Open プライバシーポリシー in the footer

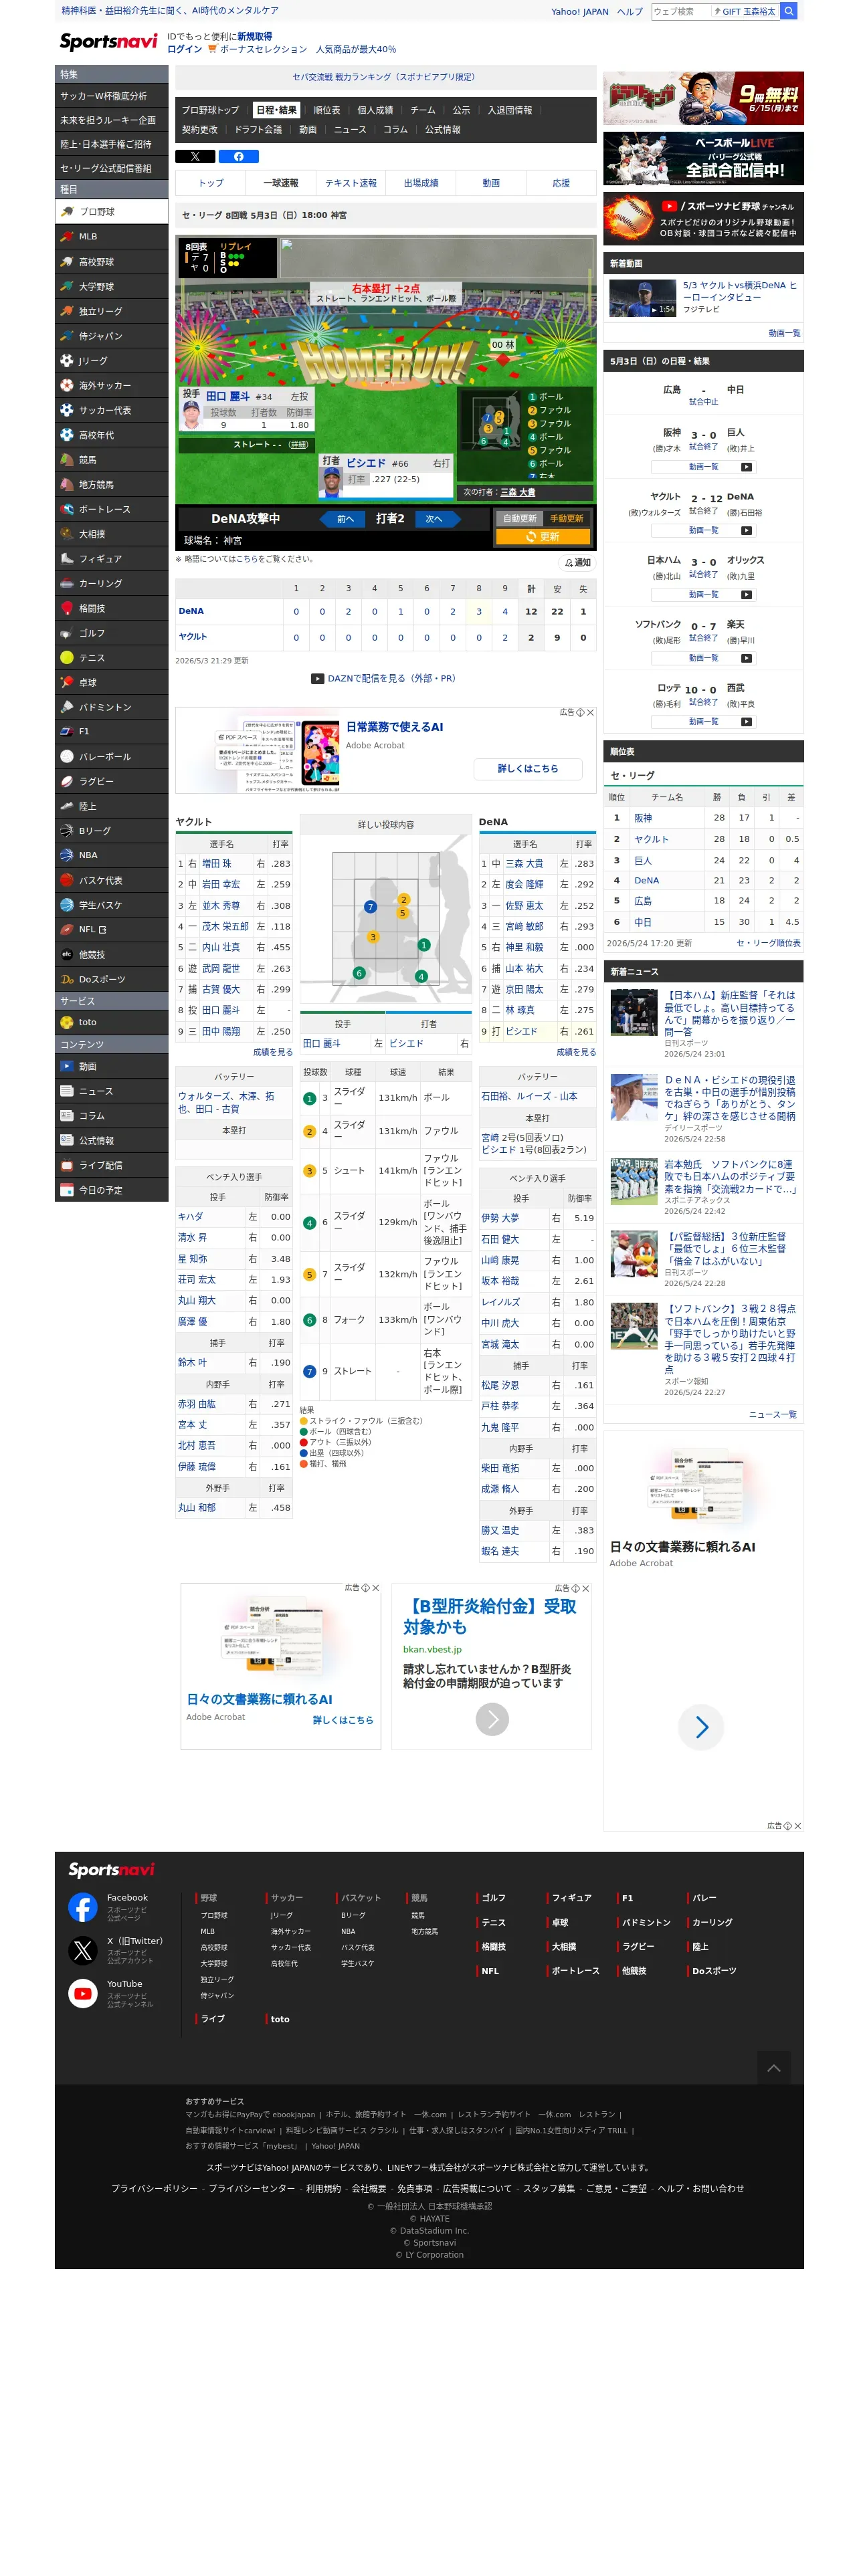coord(154,2188)
